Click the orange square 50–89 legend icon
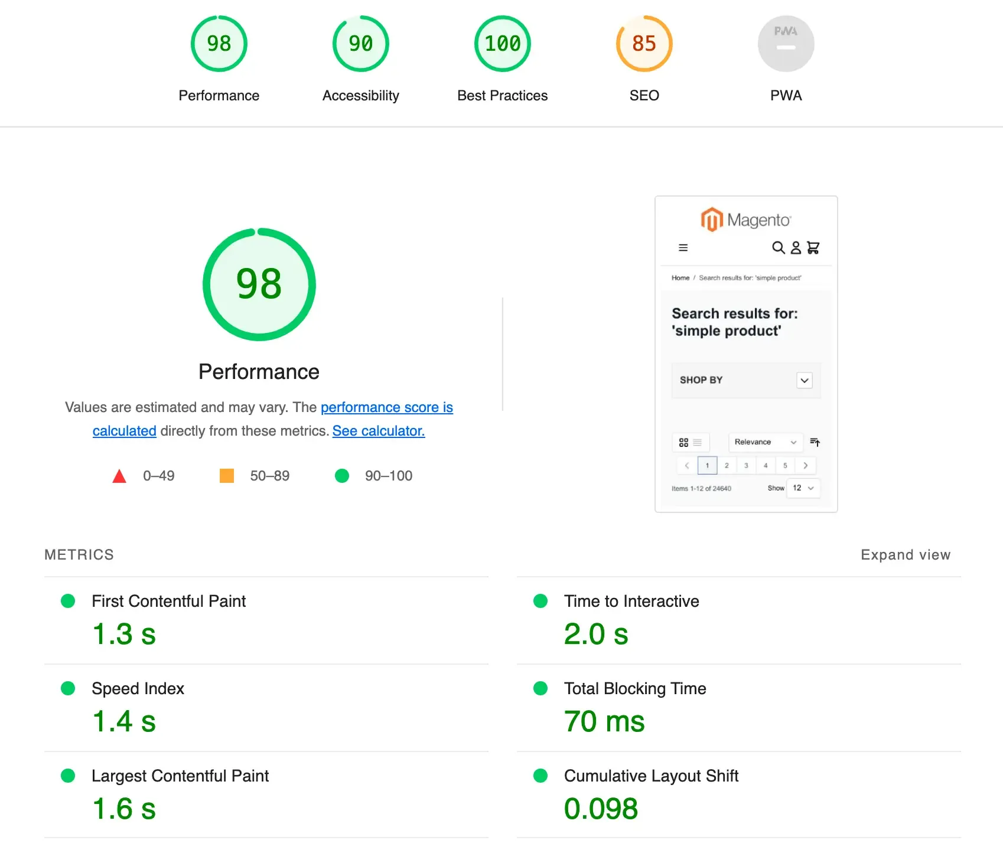 [x=227, y=476]
